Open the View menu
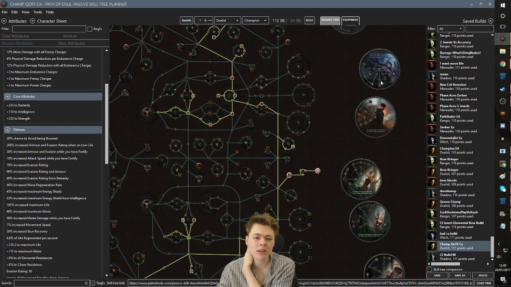 (25, 12)
